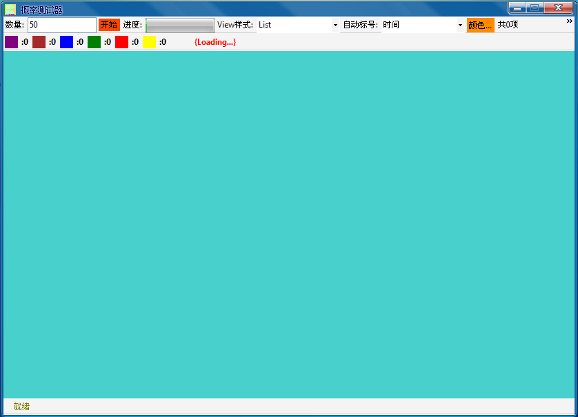Select the red color swatch
The height and width of the screenshot is (417, 578).
pyautogui.click(x=121, y=42)
